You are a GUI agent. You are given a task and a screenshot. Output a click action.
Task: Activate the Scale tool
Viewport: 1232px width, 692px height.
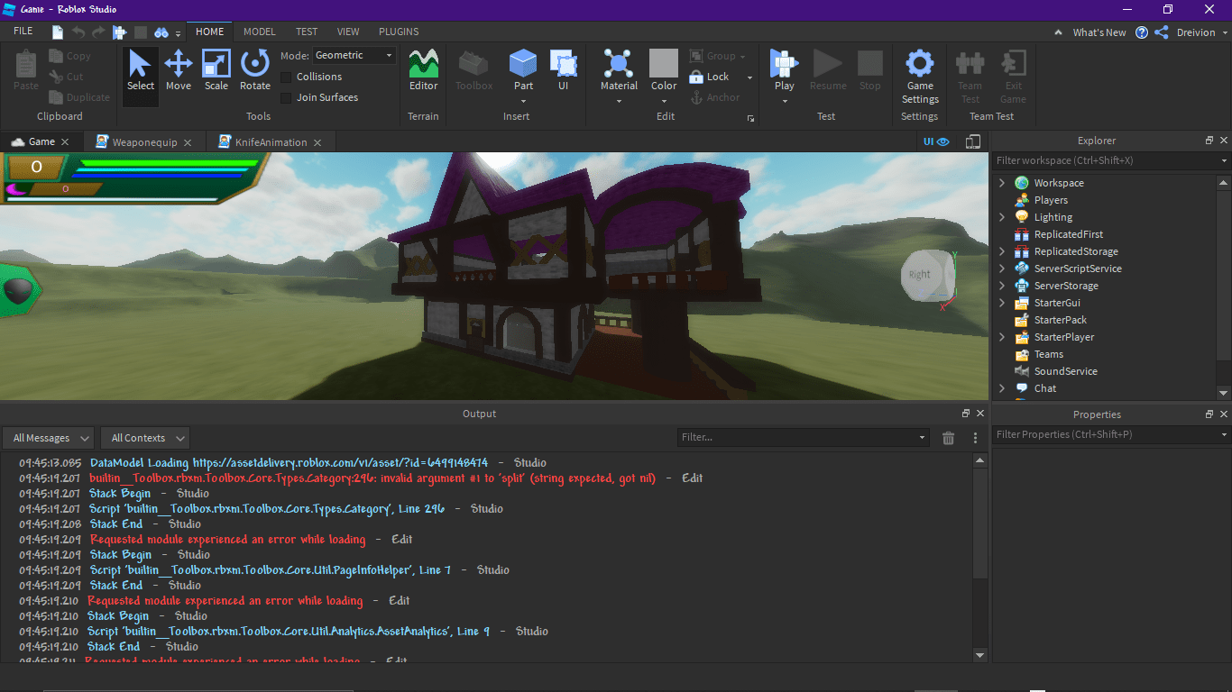click(x=216, y=72)
